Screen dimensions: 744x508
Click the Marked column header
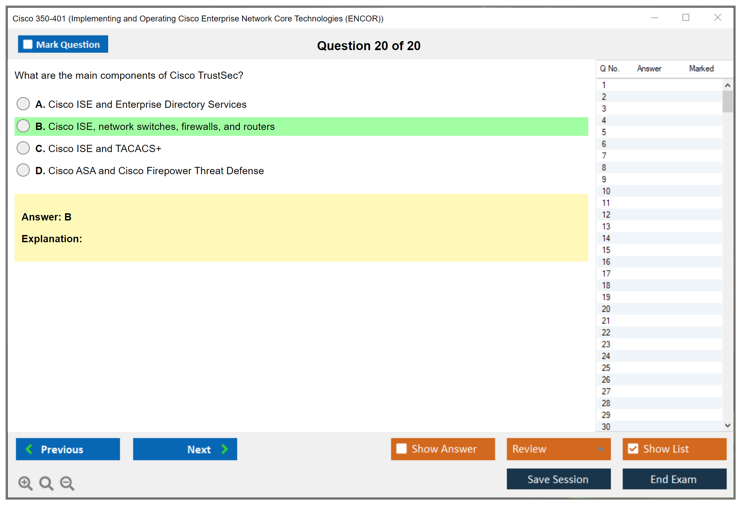(701, 68)
